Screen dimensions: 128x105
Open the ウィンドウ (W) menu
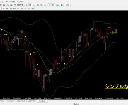[11, 2]
